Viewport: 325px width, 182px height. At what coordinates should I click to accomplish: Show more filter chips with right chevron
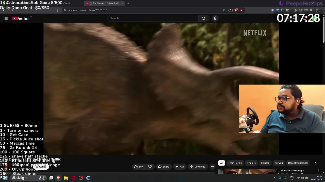click(316, 163)
